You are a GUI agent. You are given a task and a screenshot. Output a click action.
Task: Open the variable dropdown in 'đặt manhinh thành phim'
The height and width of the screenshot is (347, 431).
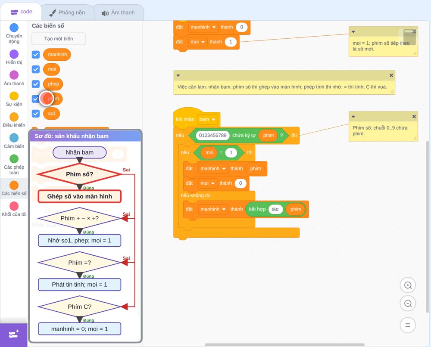tap(213, 169)
